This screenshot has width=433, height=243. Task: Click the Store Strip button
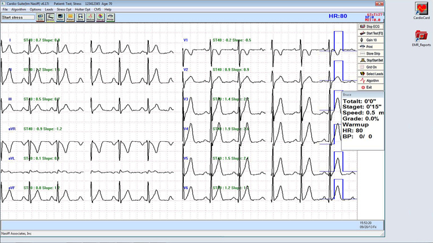[x=371, y=53]
